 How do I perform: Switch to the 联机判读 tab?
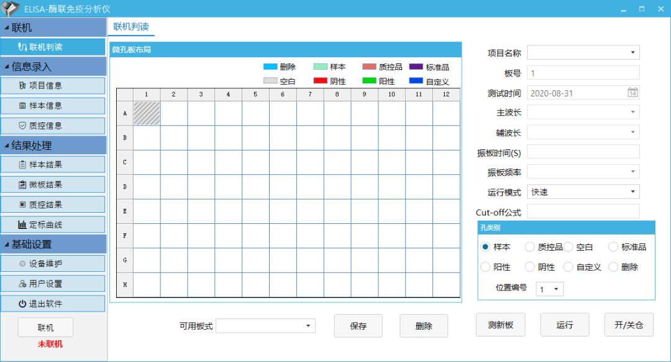[130, 27]
